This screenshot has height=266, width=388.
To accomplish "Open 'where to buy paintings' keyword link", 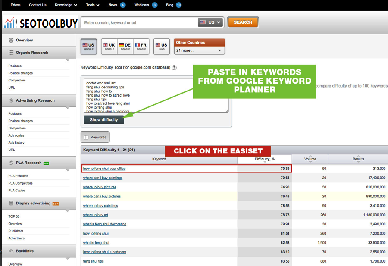I will tap(100, 206).
